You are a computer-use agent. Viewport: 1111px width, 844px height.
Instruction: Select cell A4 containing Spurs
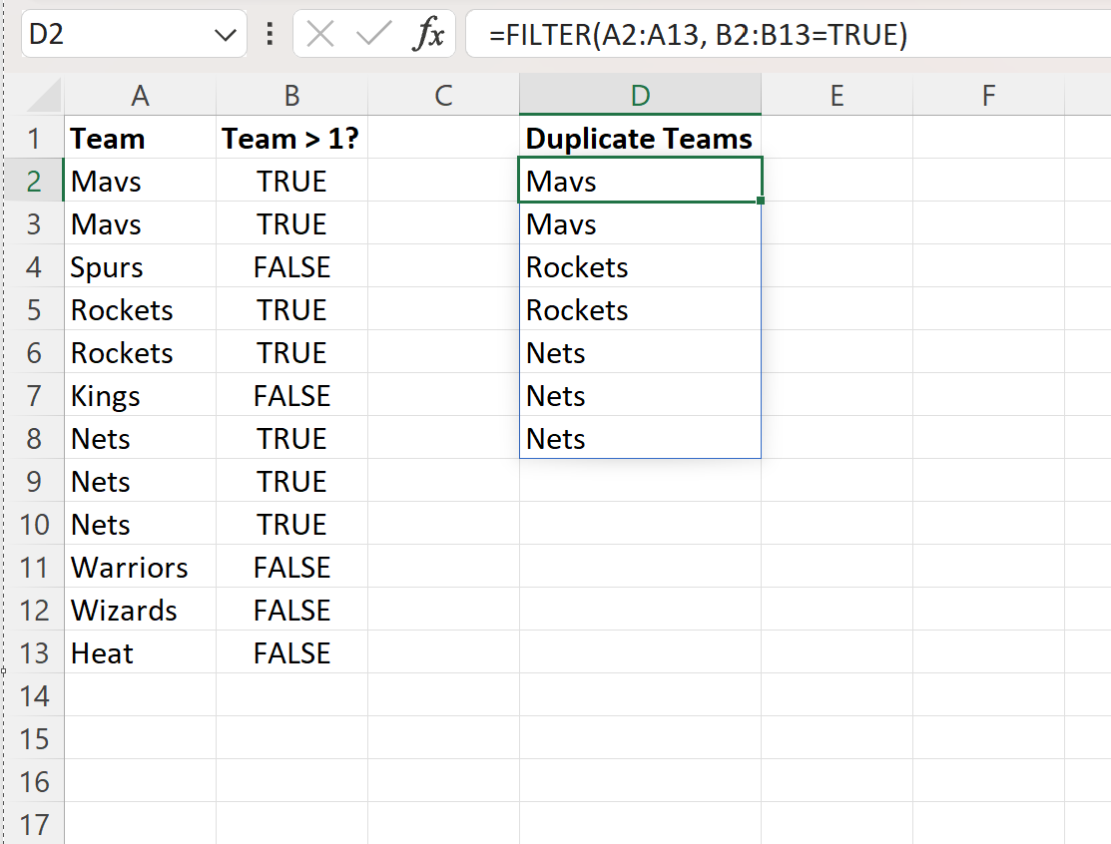coord(141,267)
